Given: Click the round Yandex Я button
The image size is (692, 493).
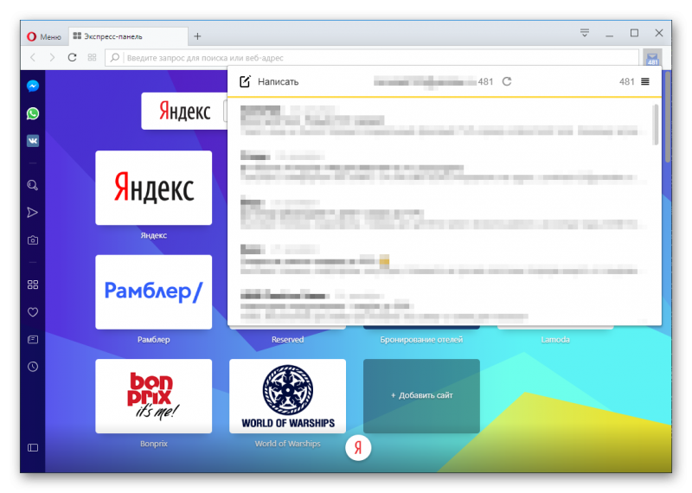Looking at the screenshot, I should [358, 447].
